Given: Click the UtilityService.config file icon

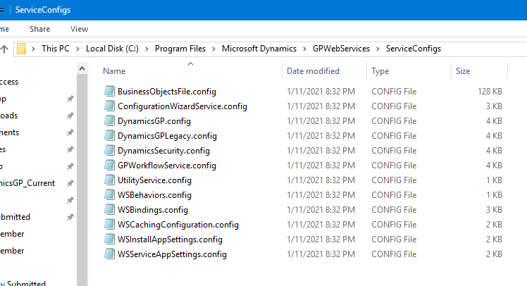Looking at the screenshot, I should pos(109,180).
